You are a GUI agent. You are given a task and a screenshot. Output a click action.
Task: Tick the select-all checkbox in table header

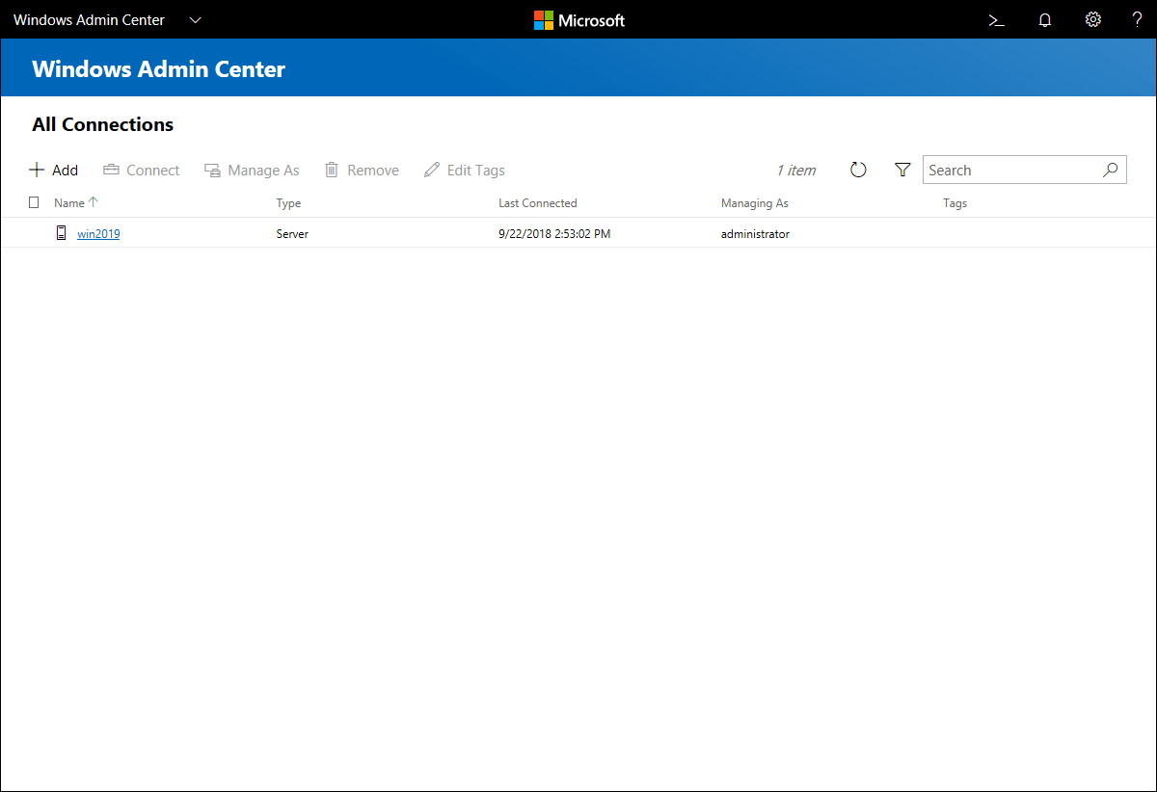click(x=35, y=203)
